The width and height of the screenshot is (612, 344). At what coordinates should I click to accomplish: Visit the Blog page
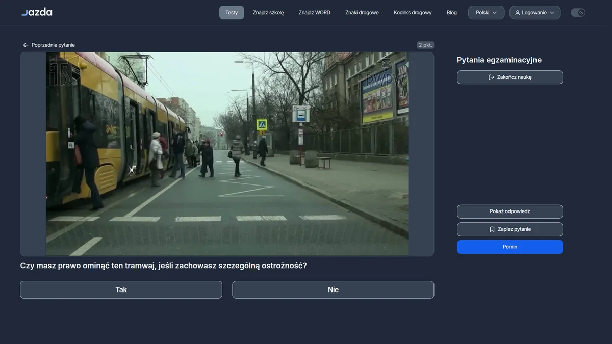pos(452,13)
